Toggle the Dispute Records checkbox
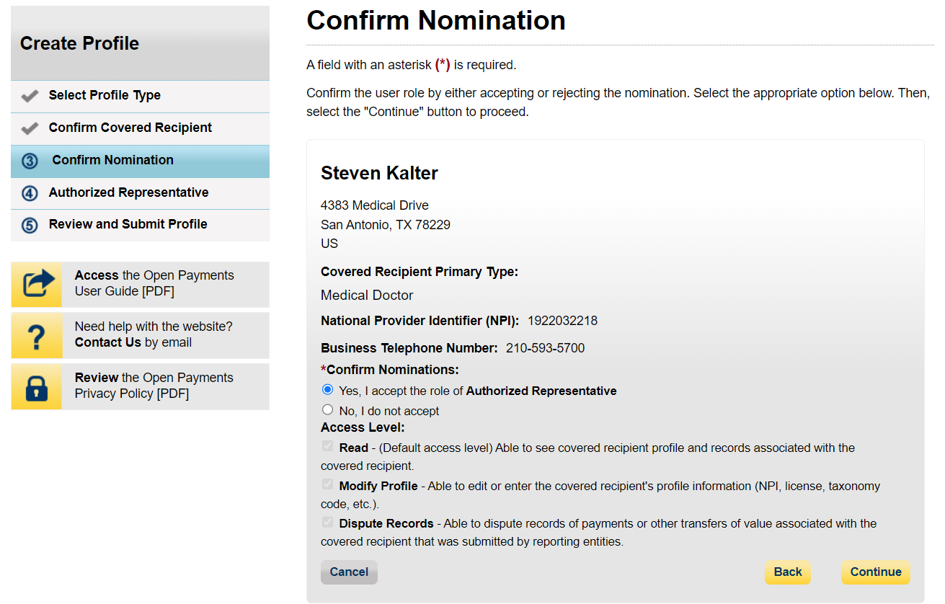Screen dimensions: 945x604 328,522
